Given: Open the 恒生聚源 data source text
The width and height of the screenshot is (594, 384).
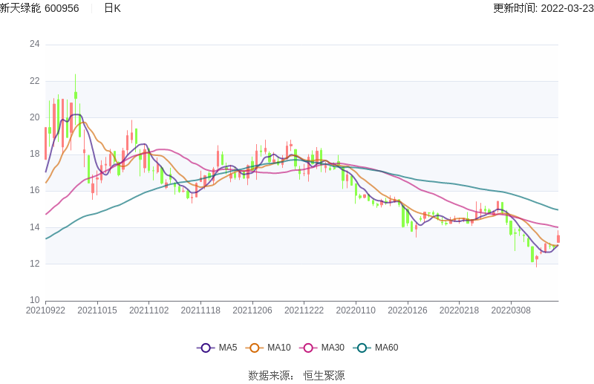Looking at the screenshot, I should coord(324,376).
